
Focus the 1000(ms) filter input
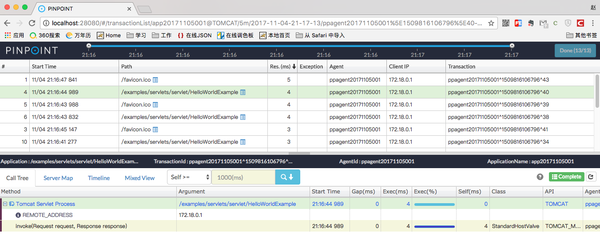pos(243,177)
